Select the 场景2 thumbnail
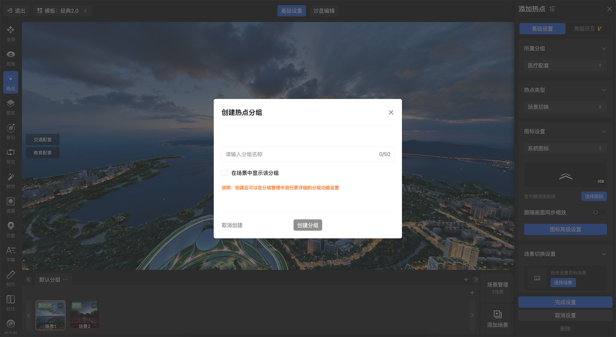The image size is (616, 337). point(84,315)
